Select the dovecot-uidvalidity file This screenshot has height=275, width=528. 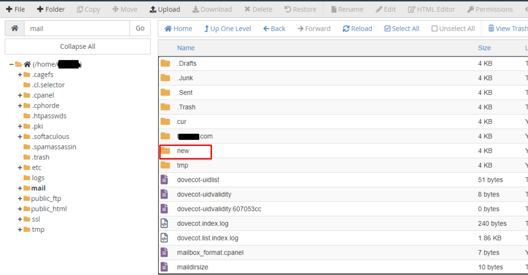(x=204, y=194)
